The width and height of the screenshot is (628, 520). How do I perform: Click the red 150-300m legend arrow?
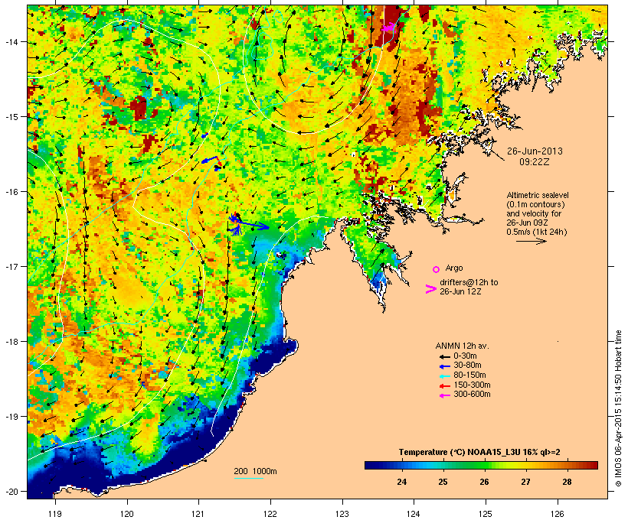[x=444, y=385]
